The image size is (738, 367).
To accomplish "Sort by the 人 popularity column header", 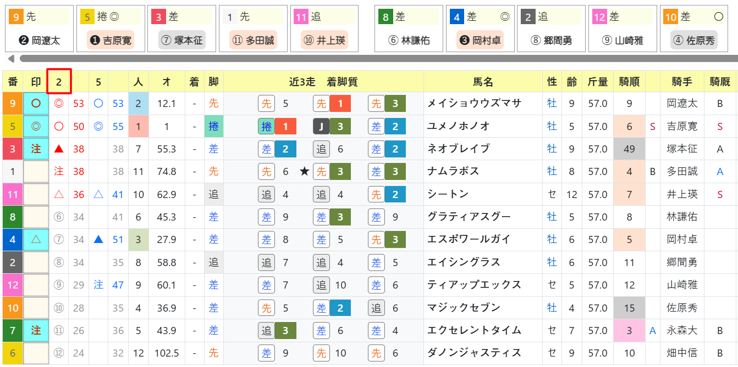I will click(139, 82).
